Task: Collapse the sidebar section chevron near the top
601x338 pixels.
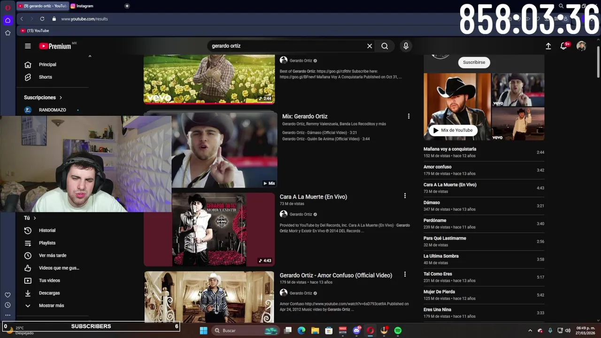Action: click(90, 56)
